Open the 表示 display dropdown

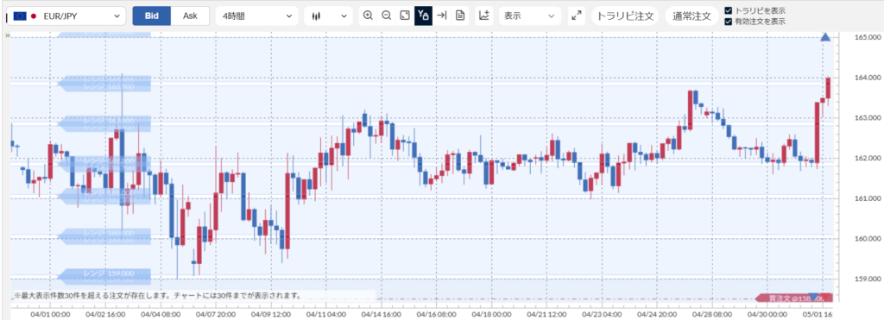pos(529,16)
